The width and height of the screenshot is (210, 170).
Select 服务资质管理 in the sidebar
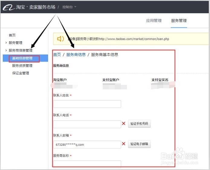22,66
